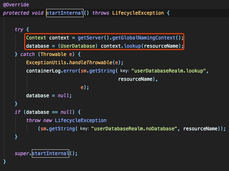Click startInternal in the method declaration
Image resolution: width=229 pixels, height=171 pixels.
(x=65, y=13)
